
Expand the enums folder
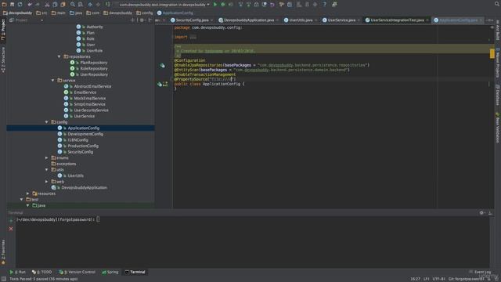pyautogui.click(x=47, y=158)
